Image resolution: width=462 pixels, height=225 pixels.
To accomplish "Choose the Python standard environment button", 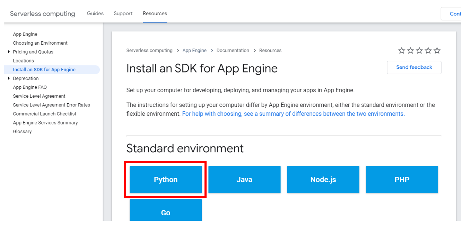I will click(x=166, y=180).
